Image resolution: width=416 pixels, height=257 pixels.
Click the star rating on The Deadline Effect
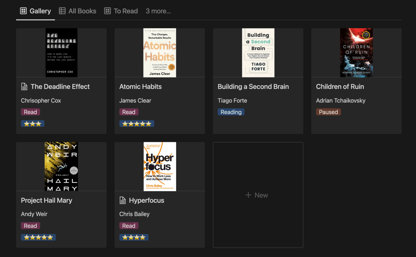click(32, 123)
